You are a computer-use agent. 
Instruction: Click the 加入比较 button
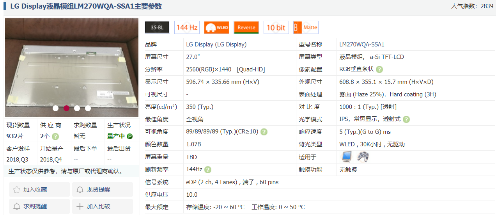[103, 206]
